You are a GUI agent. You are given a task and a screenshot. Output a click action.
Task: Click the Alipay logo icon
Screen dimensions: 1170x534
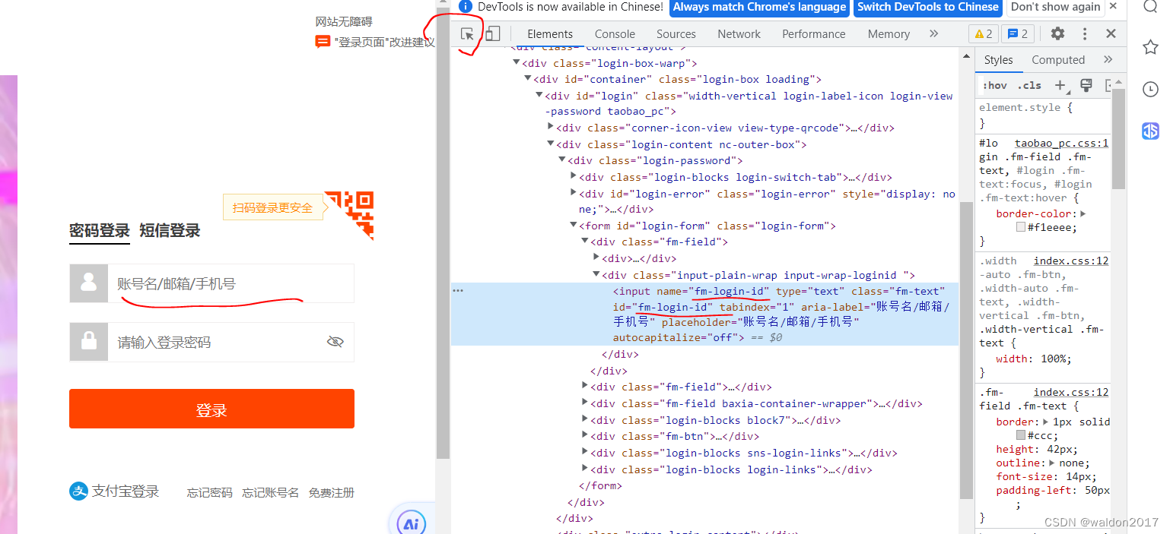tap(78, 491)
